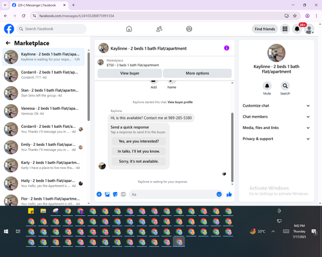The height and width of the screenshot is (257, 322).
Task: Click the More options button
Action: coord(197,73)
